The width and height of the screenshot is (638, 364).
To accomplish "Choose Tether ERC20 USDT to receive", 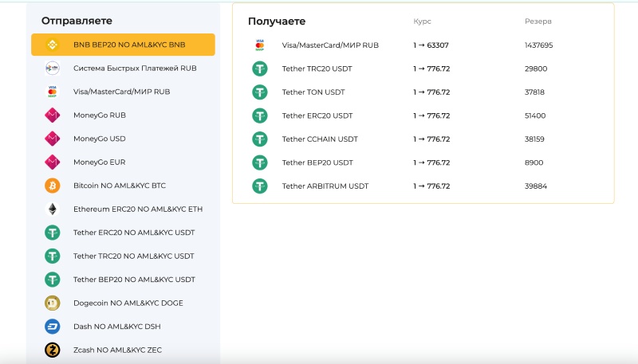I will point(317,115).
